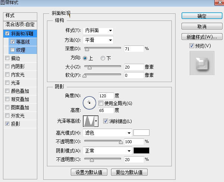
Task: Open the 高光模式(H) dropdown showing 滤色
Action: click(x=107, y=133)
